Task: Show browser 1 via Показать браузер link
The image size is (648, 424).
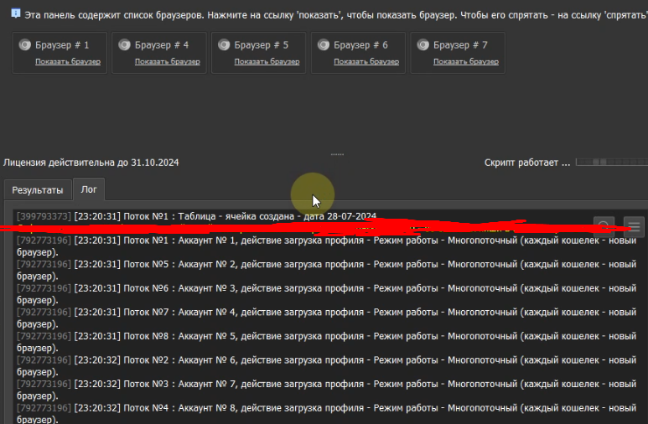Action: click(x=67, y=61)
